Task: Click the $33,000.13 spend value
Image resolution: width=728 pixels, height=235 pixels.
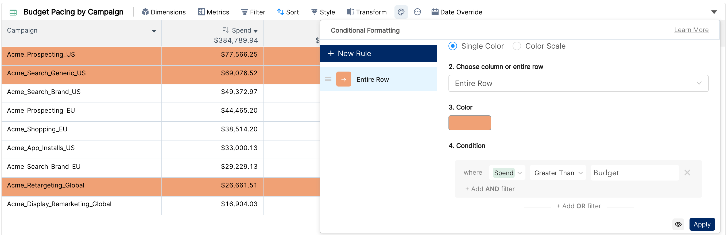Action: 239,148
